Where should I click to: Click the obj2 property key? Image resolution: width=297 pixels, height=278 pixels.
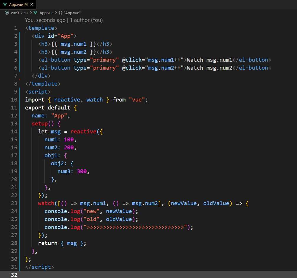click(x=57, y=163)
